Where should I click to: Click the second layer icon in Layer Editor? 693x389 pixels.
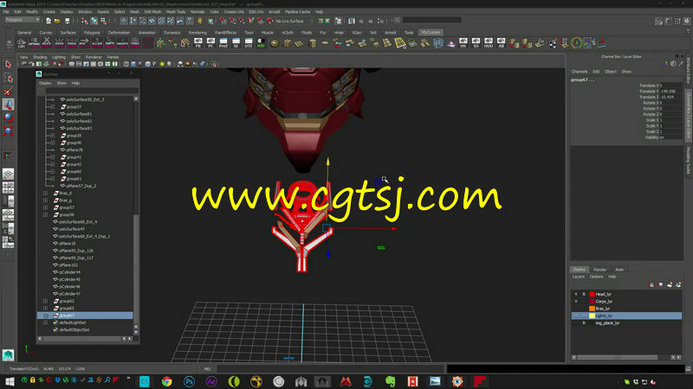660,285
